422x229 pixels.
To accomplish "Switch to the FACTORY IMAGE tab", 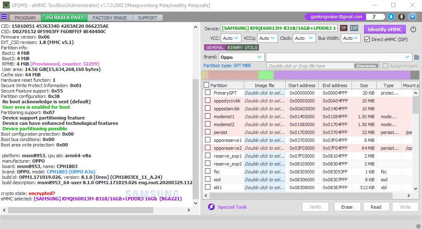I will tap(110, 18).
